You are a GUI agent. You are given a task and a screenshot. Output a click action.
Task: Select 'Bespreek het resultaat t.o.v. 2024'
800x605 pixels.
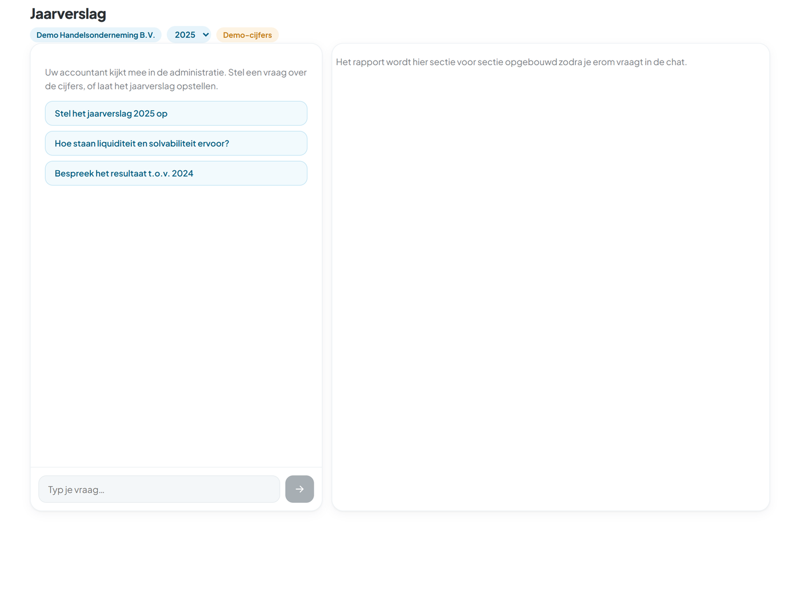[x=176, y=173]
